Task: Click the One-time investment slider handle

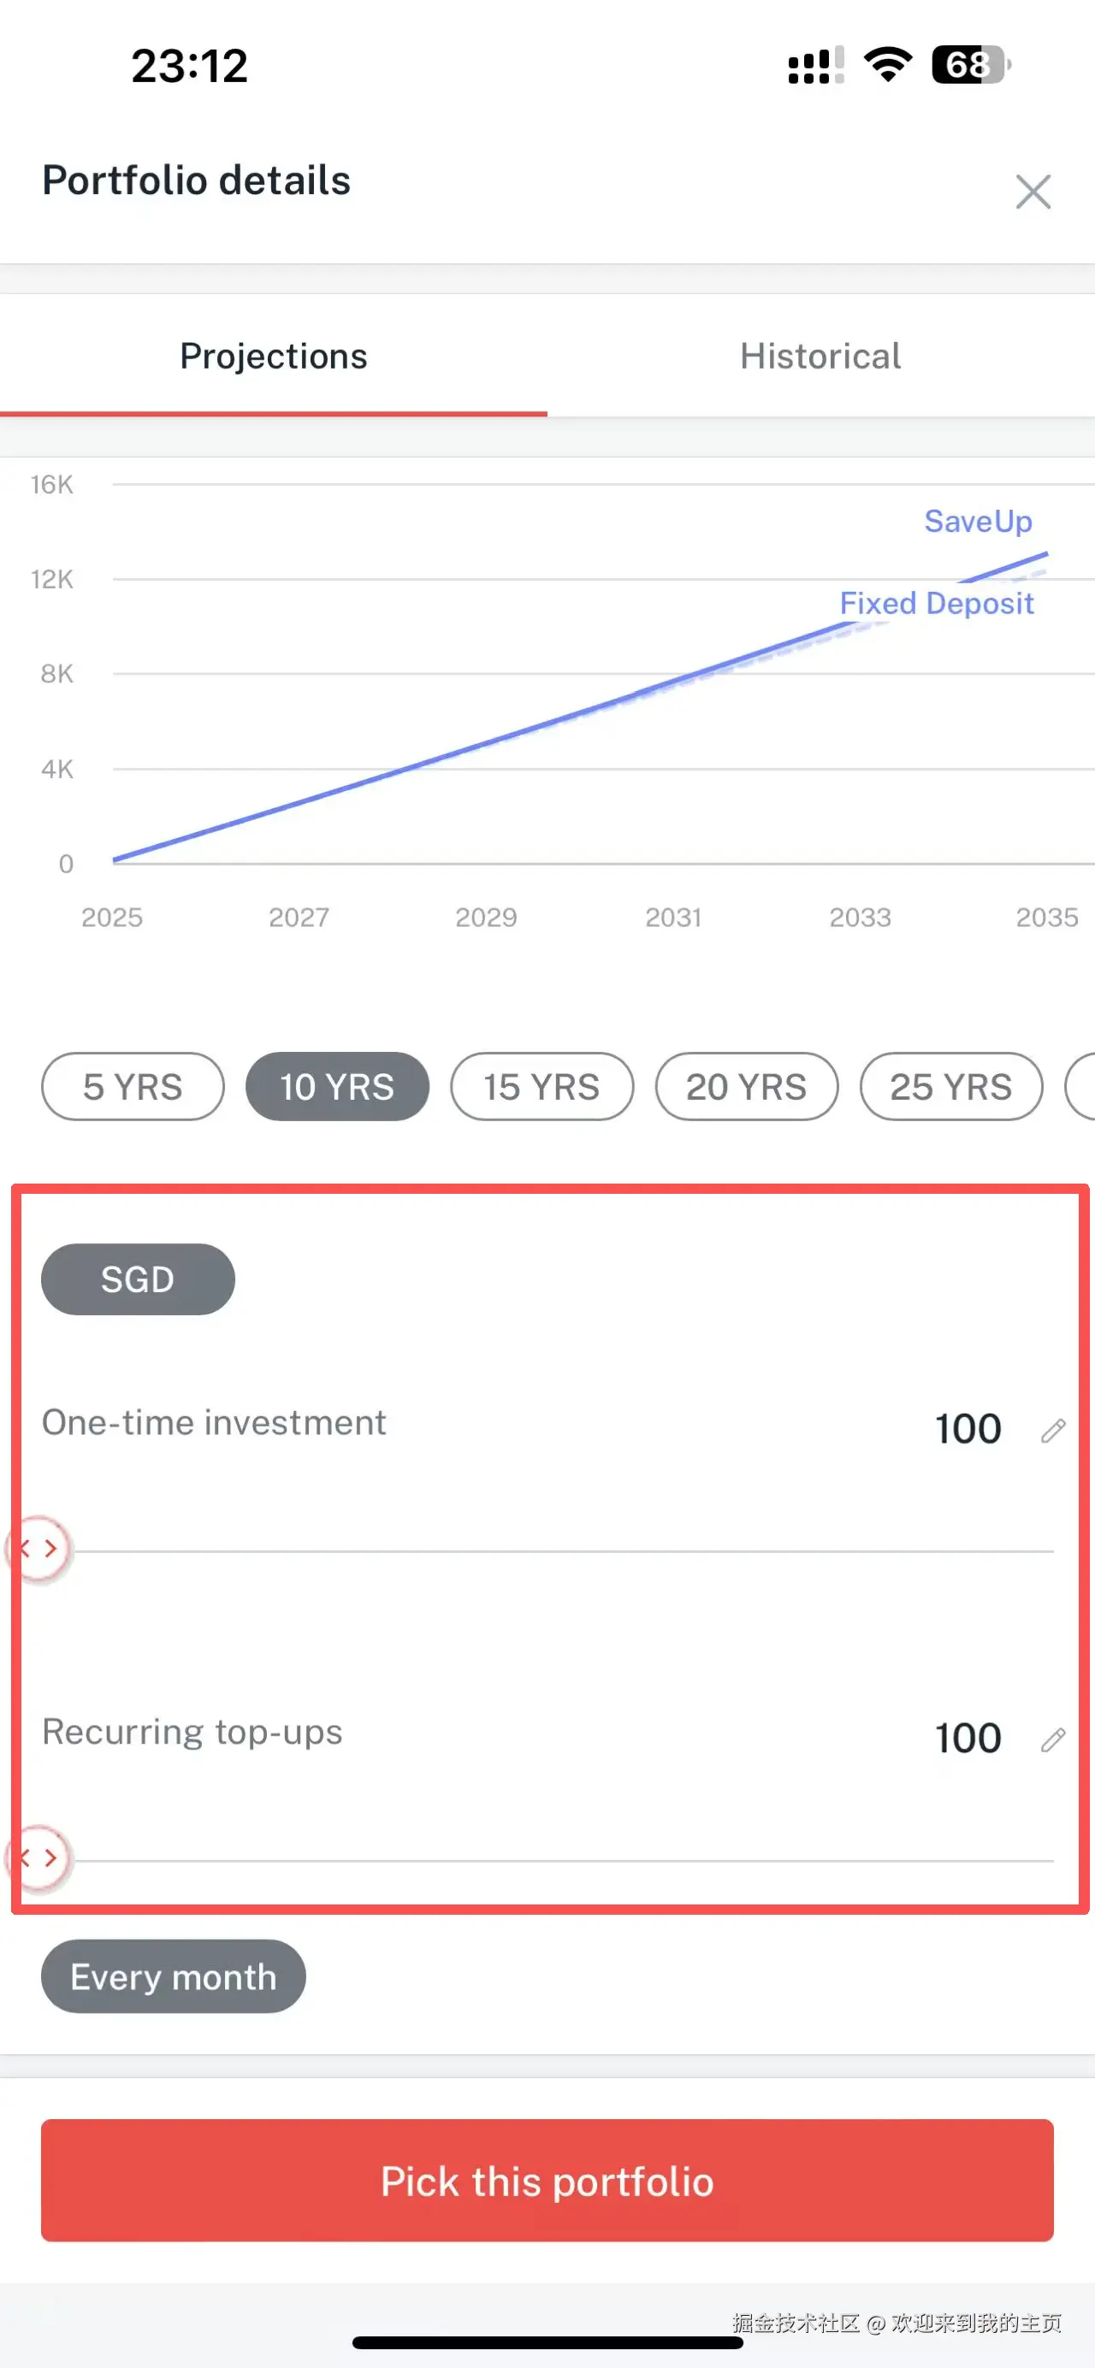Action: (39, 1549)
